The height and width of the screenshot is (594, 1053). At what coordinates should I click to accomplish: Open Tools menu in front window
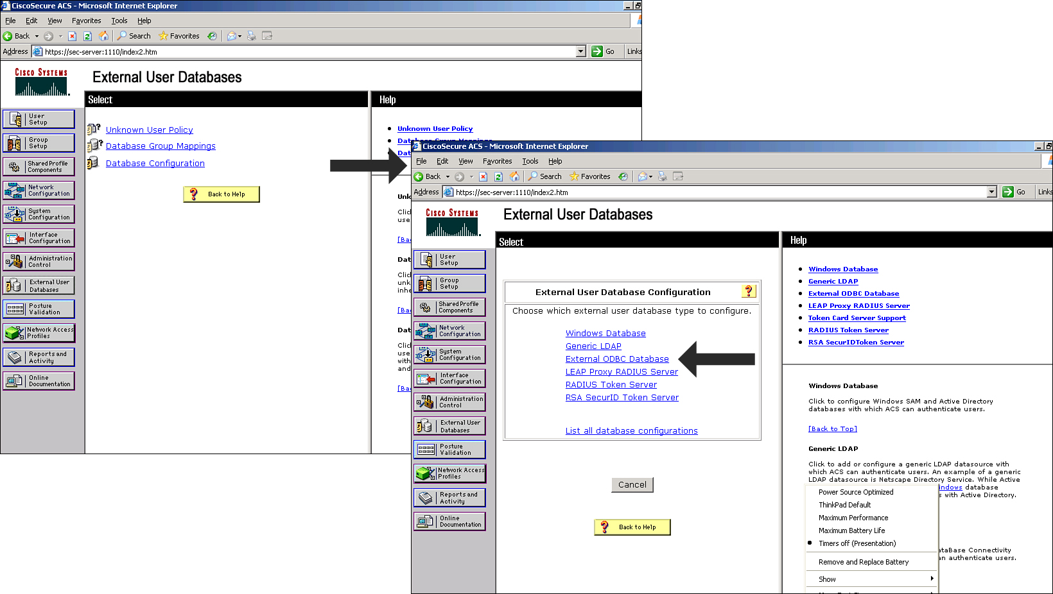tap(530, 161)
